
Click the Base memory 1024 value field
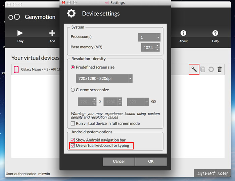click(x=148, y=48)
